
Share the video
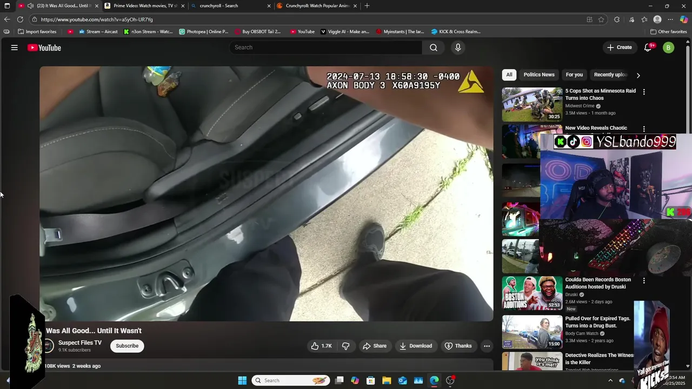(375, 346)
